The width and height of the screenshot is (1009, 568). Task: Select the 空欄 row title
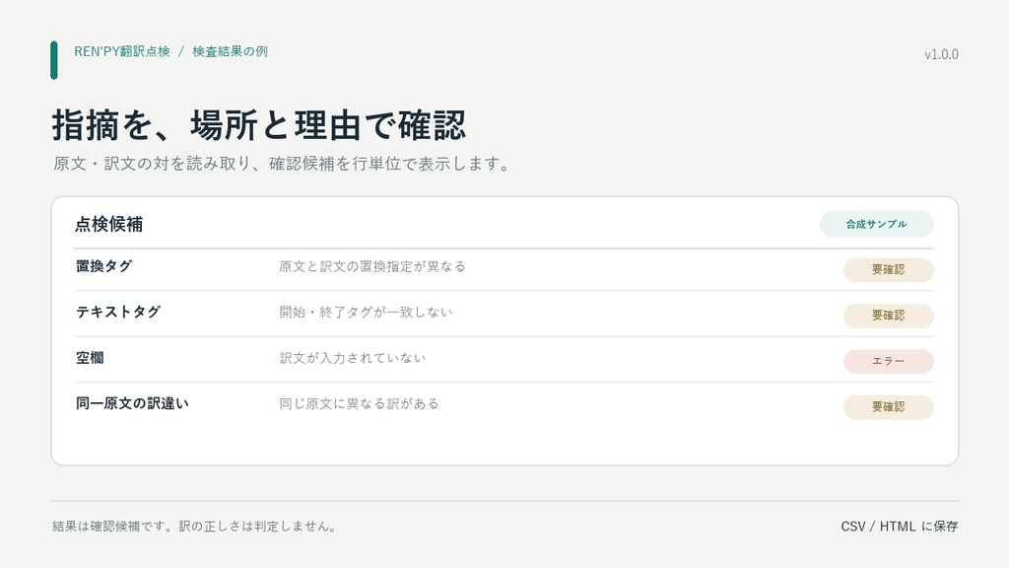(x=90, y=357)
